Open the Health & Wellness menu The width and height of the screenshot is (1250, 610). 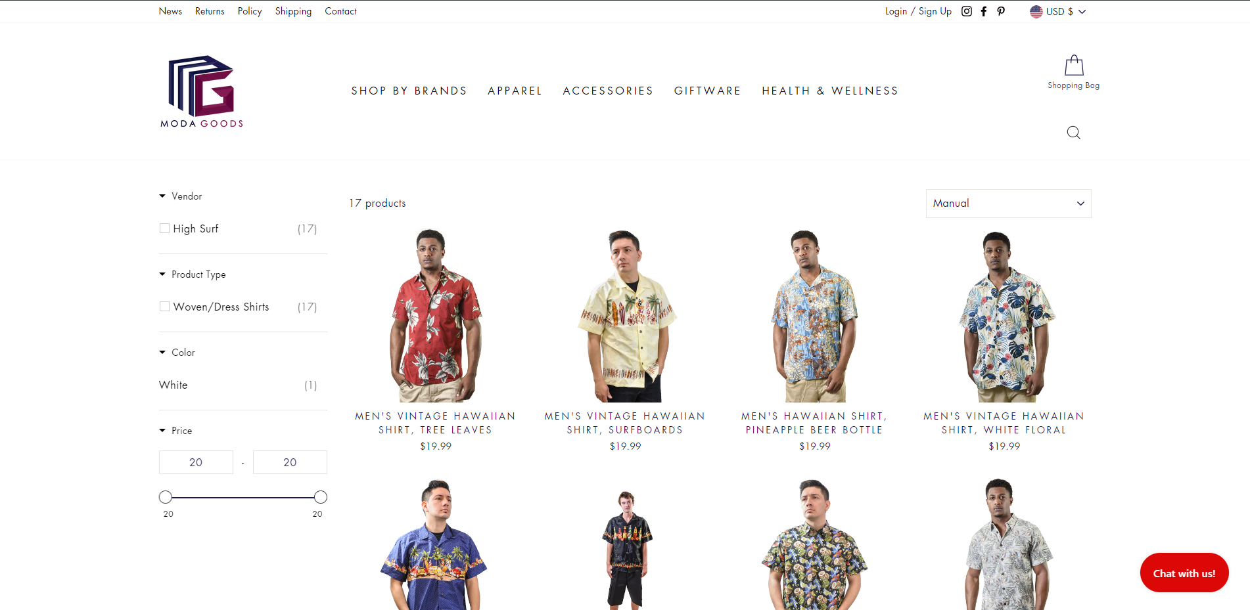tap(830, 91)
